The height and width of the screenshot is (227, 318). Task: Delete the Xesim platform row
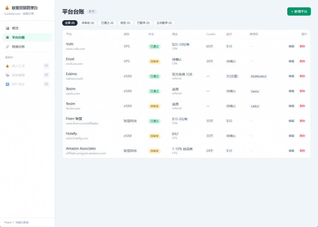pyautogui.click(x=302, y=91)
